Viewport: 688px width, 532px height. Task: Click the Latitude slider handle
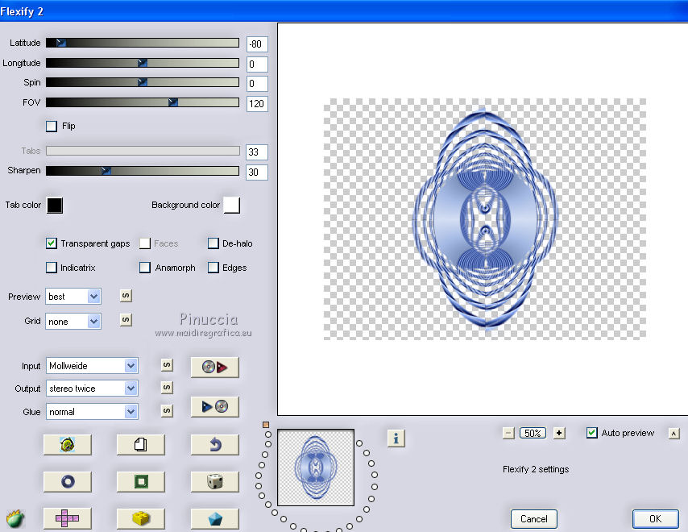tap(61, 43)
